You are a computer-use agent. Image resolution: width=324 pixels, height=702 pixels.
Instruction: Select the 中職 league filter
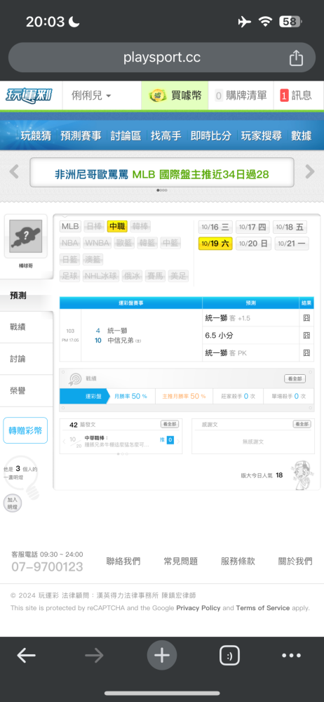click(x=117, y=227)
